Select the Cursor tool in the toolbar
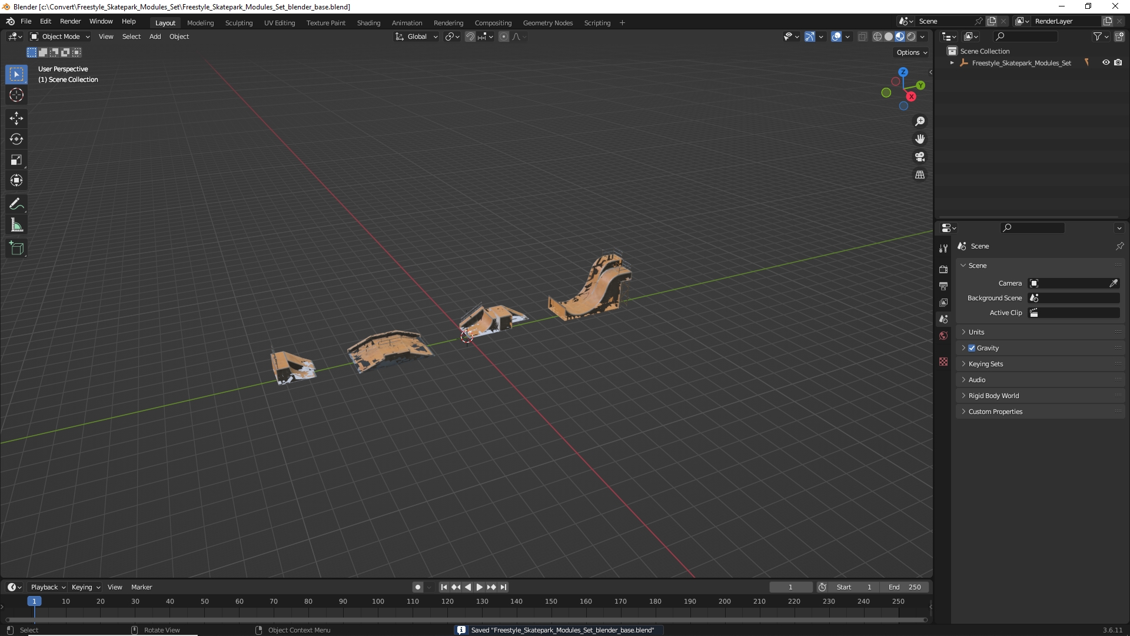Screen dimensions: 1130x636 point(16,95)
